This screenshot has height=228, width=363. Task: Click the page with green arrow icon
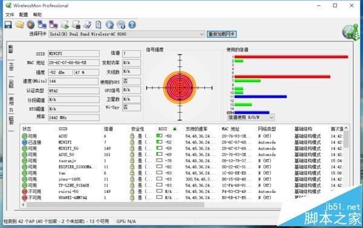click(x=65, y=25)
